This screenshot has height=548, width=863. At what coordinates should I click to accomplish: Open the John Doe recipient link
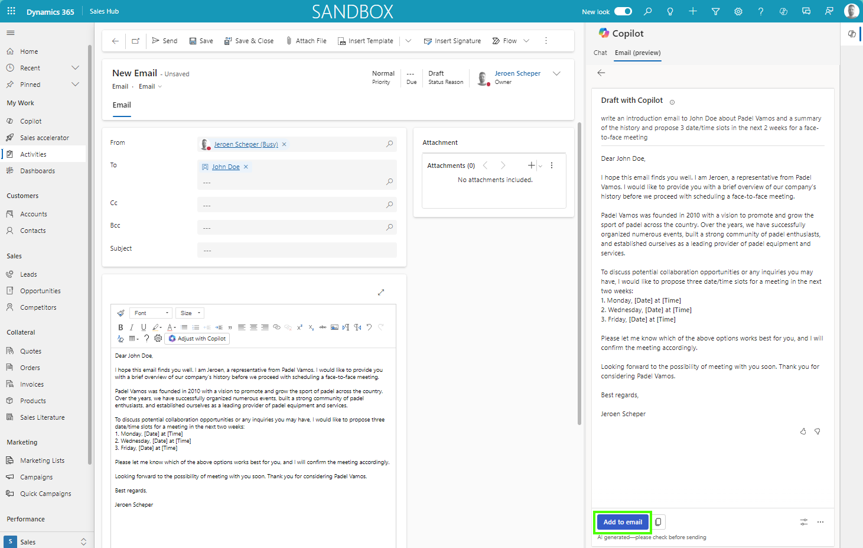pos(226,167)
